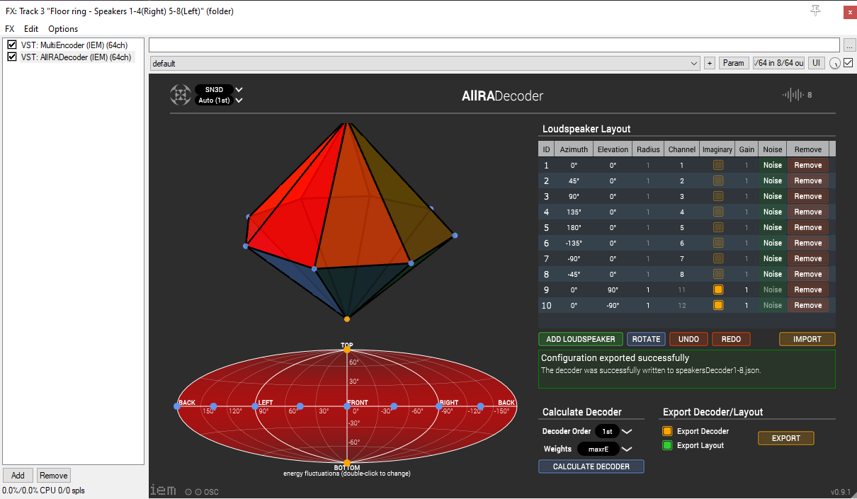Image resolution: width=857 pixels, height=499 pixels.
Task: Toggle the AllRADecoder plugin checkbox
Action: click(x=12, y=57)
